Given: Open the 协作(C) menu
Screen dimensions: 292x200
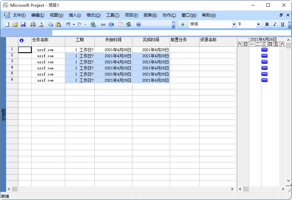Looking at the screenshot, I should 169,15.
